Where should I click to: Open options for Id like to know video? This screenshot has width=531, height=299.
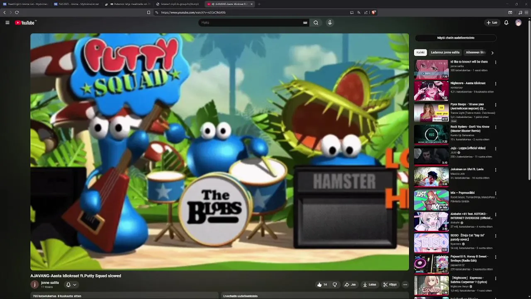495,62
